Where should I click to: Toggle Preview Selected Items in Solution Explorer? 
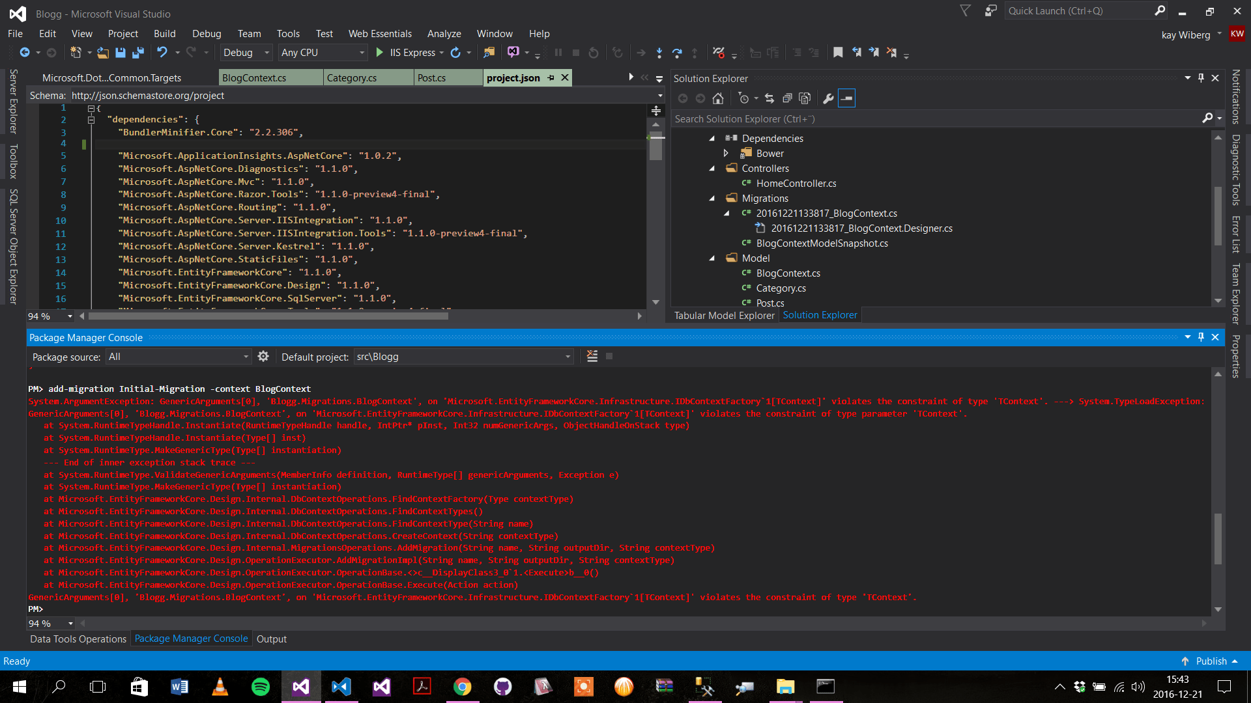click(846, 98)
